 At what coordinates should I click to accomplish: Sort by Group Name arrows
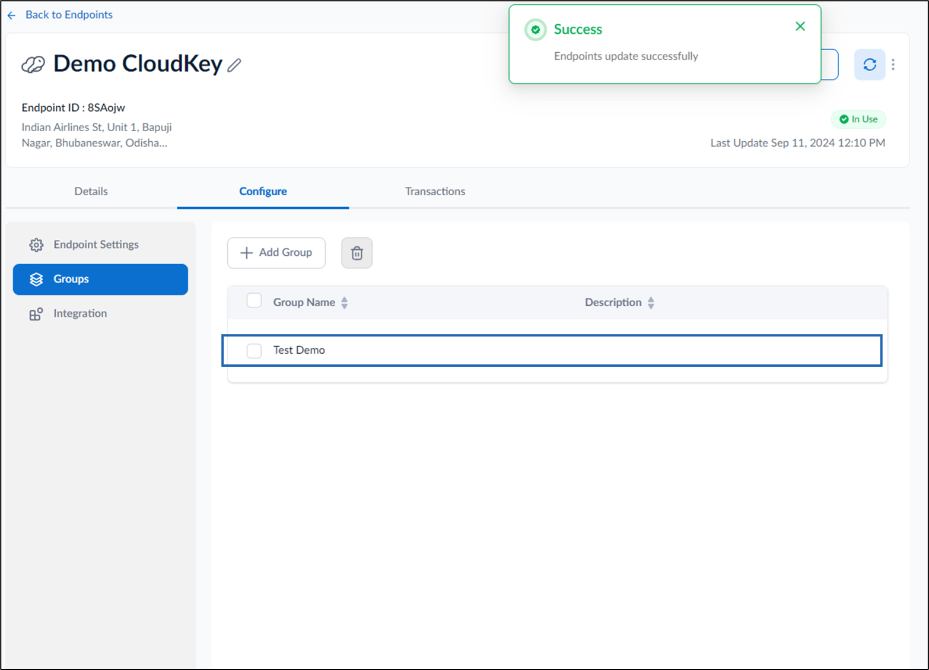point(344,303)
